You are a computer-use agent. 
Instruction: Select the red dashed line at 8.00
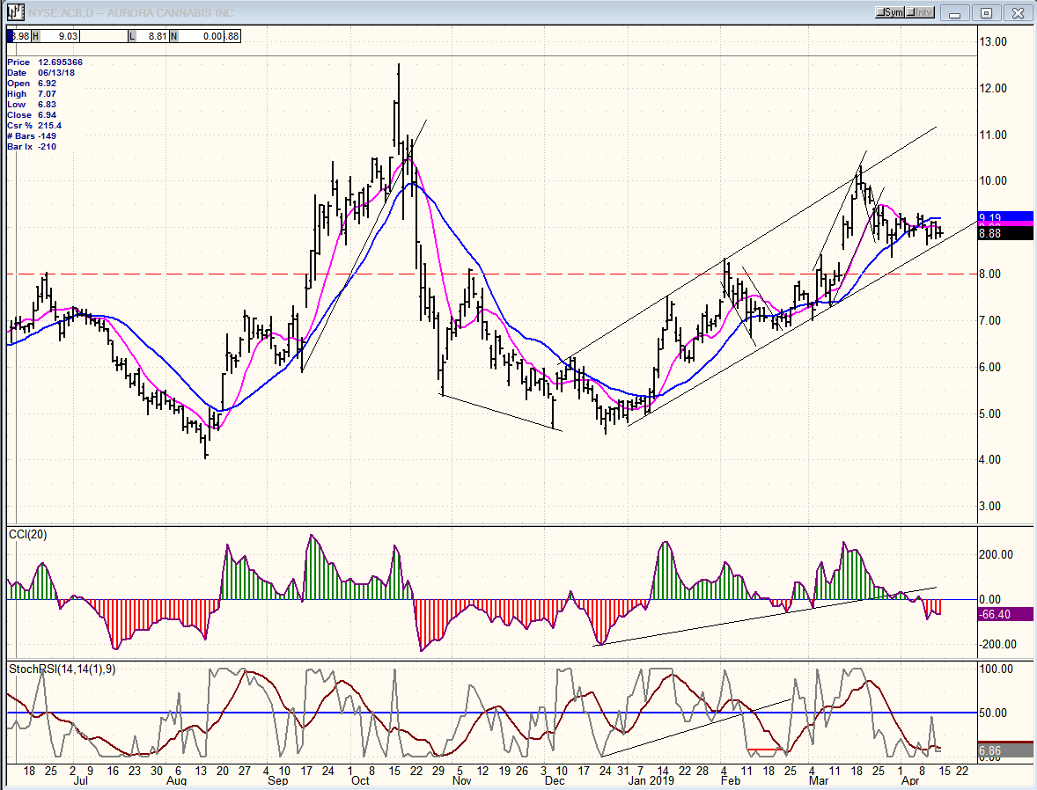491,274
